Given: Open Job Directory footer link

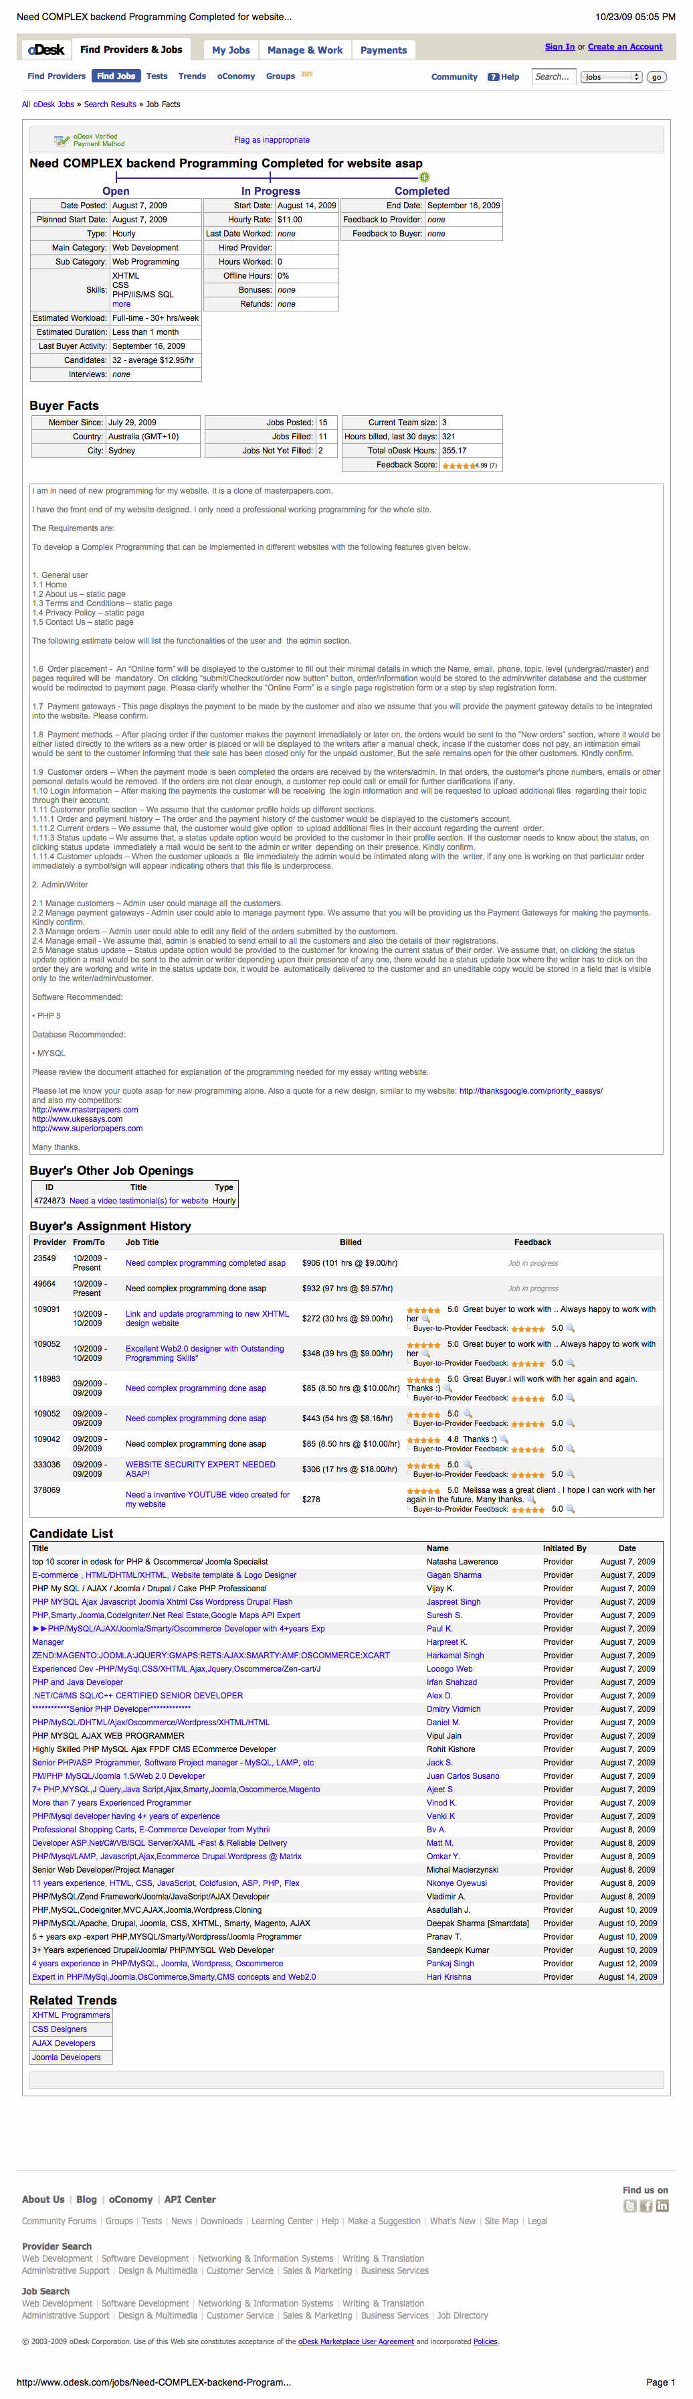Looking at the screenshot, I should point(462,2315).
